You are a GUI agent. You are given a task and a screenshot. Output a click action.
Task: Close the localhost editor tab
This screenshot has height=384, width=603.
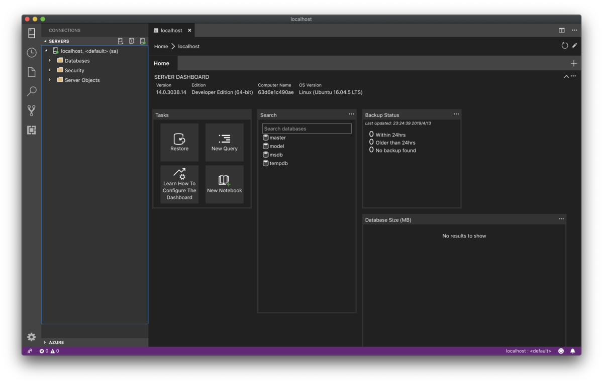(189, 30)
